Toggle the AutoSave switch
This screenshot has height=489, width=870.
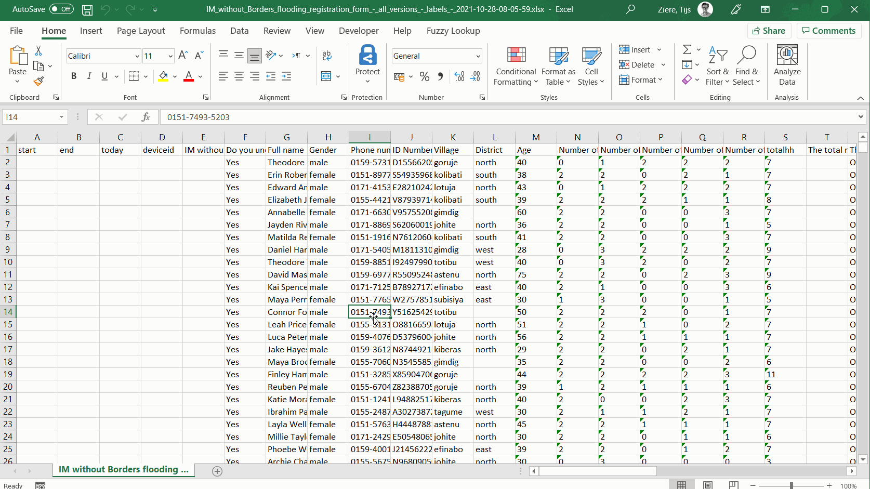coord(61,9)
